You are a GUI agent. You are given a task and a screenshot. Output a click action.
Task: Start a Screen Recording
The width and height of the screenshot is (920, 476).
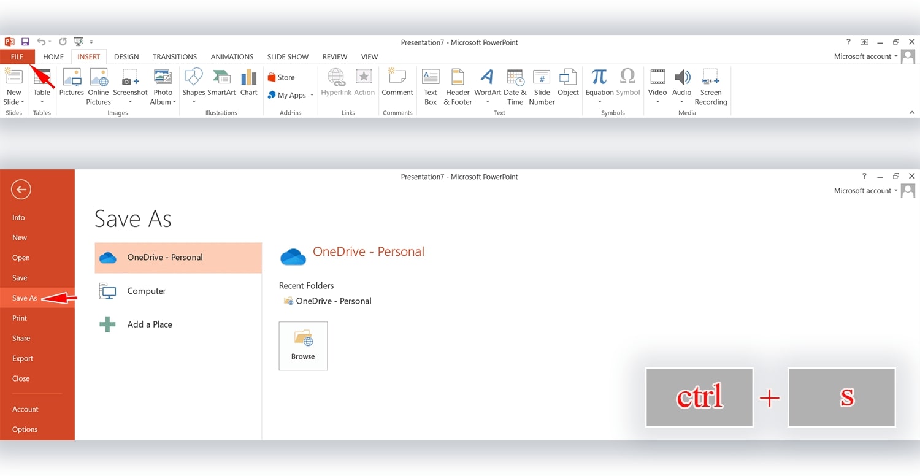coord(711,87)
